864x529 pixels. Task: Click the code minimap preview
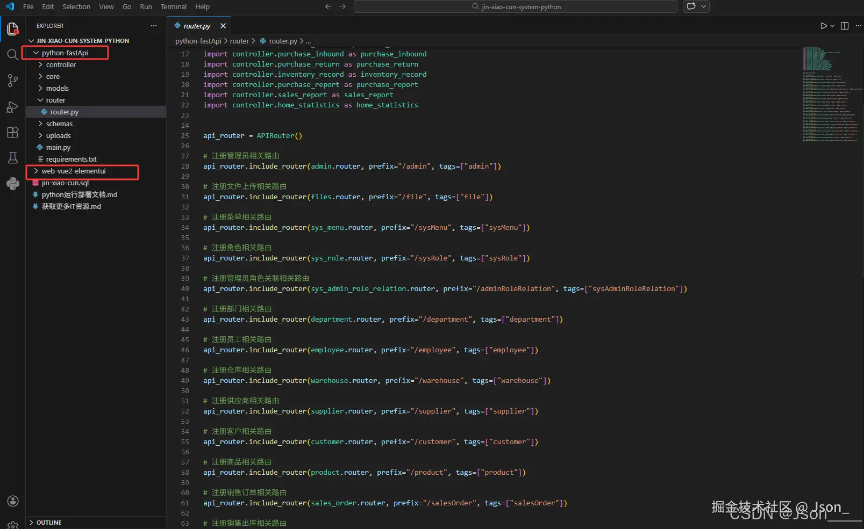pyautogui.click(x=829, y=94)
